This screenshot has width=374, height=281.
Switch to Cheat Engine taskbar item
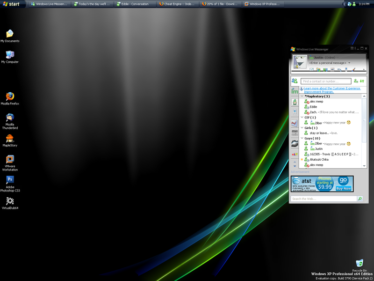coord(178,4)
